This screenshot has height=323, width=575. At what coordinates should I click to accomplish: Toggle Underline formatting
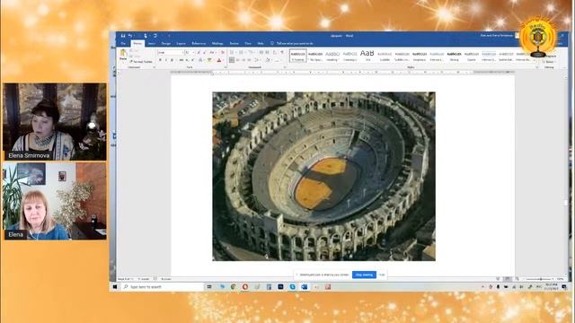coord(172,60)
